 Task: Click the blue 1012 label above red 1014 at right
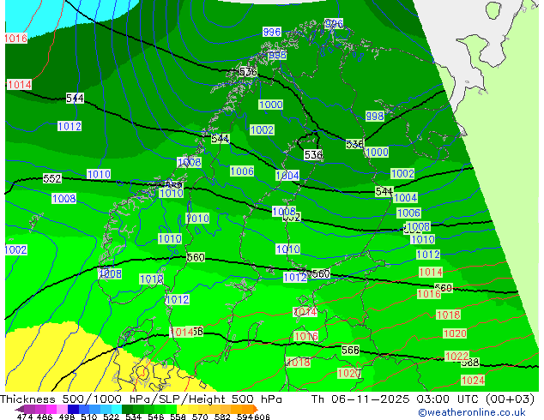coord(428,255)
